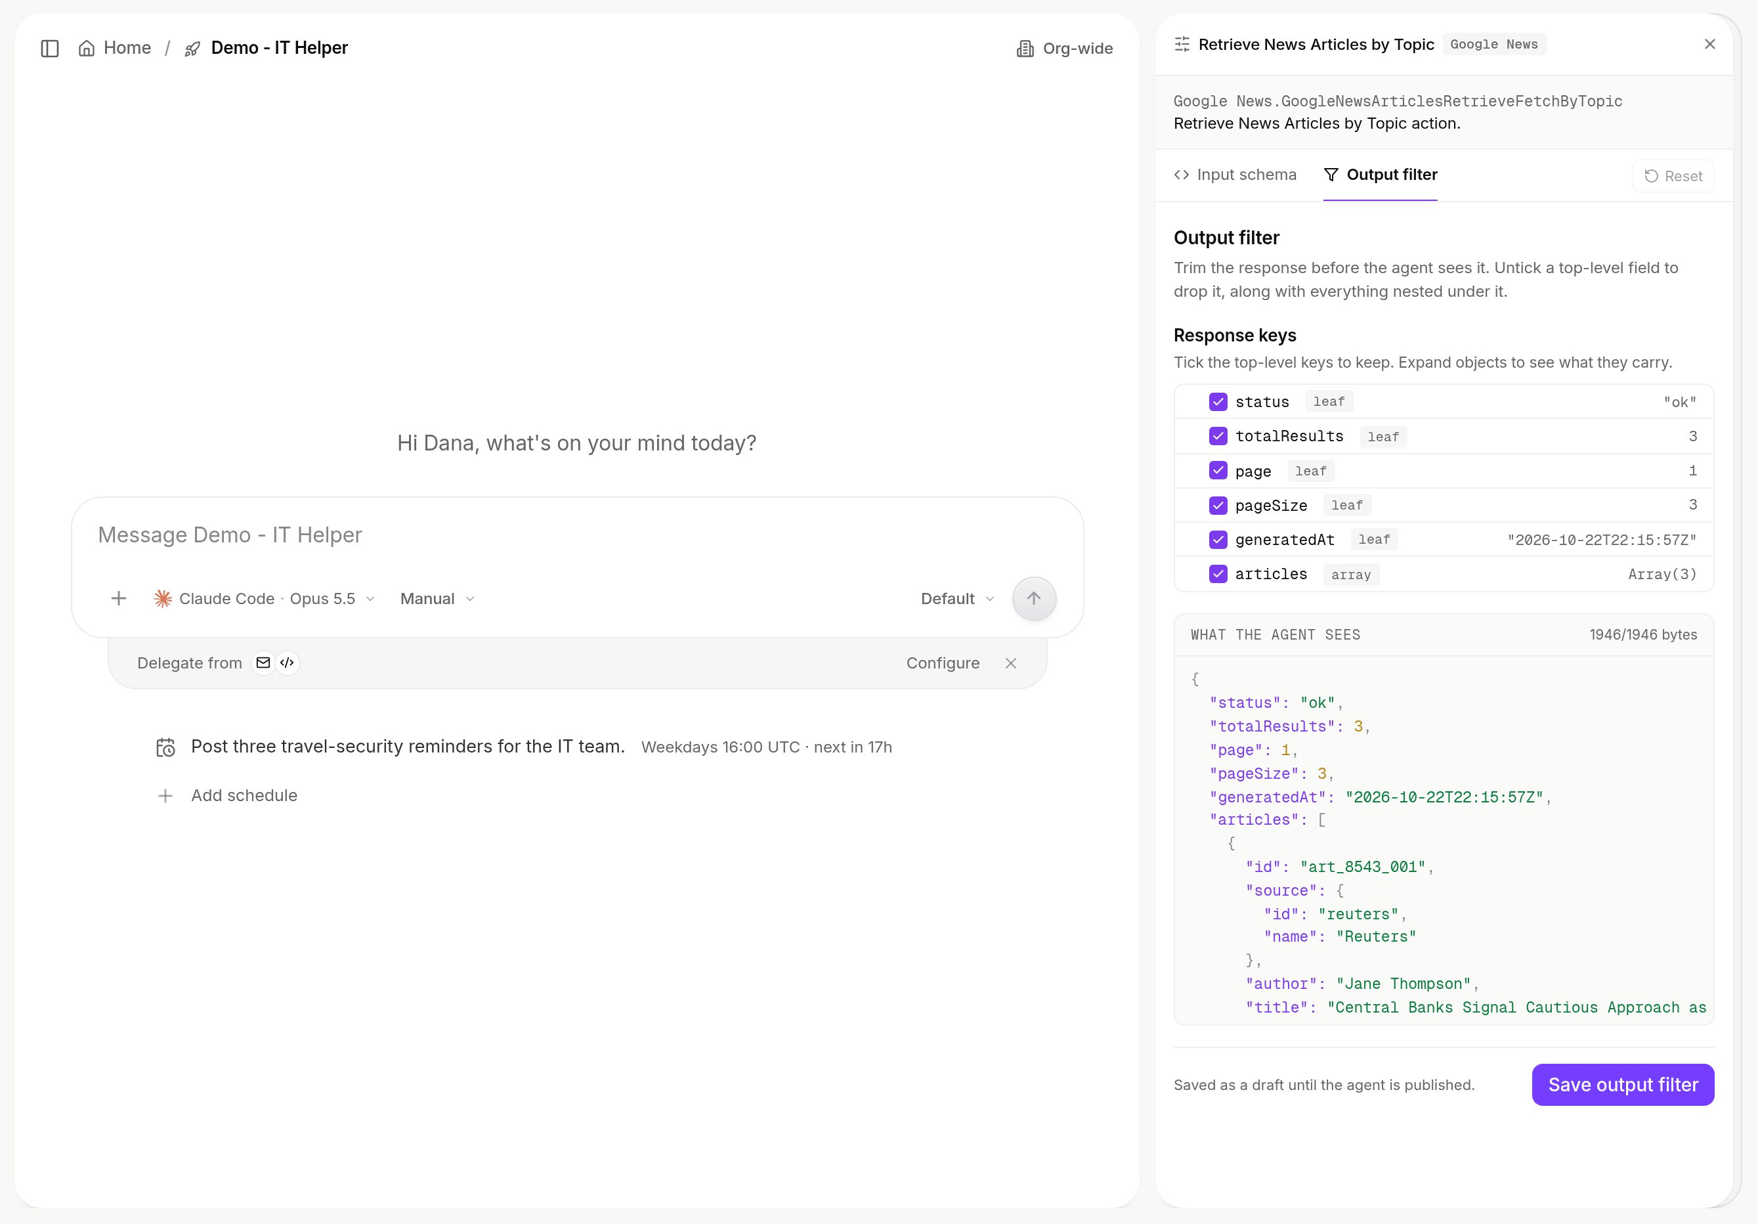Image resolution: width=1758 pixels, height=1224 pixels.
Task: Open the Claude Code Opus 5.5 model dropdown
Action: pos(264,599)
